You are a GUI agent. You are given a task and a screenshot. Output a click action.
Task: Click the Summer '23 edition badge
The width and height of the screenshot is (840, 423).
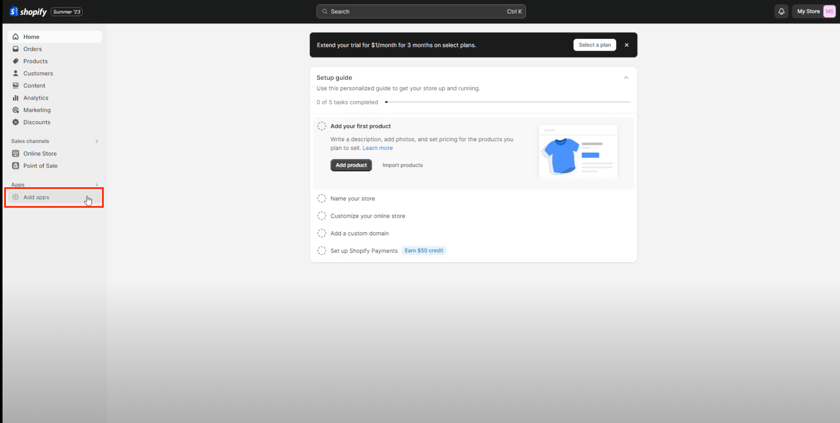67,12
